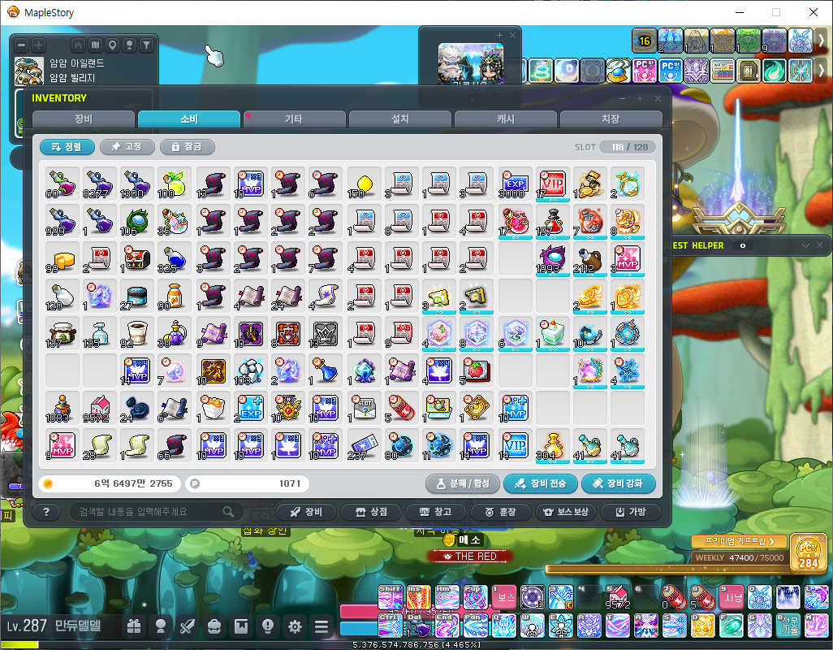The width and height of the screenshot is (833, 650).
Task: Select the strawberry box item with count 5
Action: click(x=477, y=371)
